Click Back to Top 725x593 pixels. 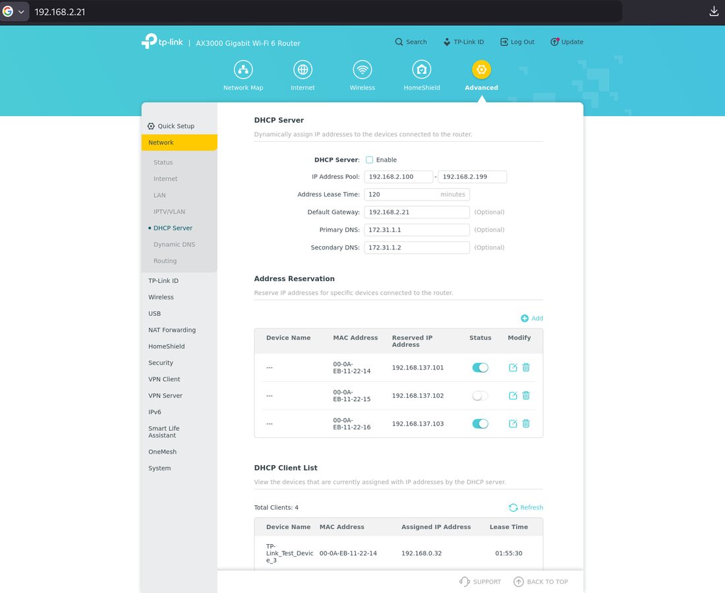click(x=541, y=582)
